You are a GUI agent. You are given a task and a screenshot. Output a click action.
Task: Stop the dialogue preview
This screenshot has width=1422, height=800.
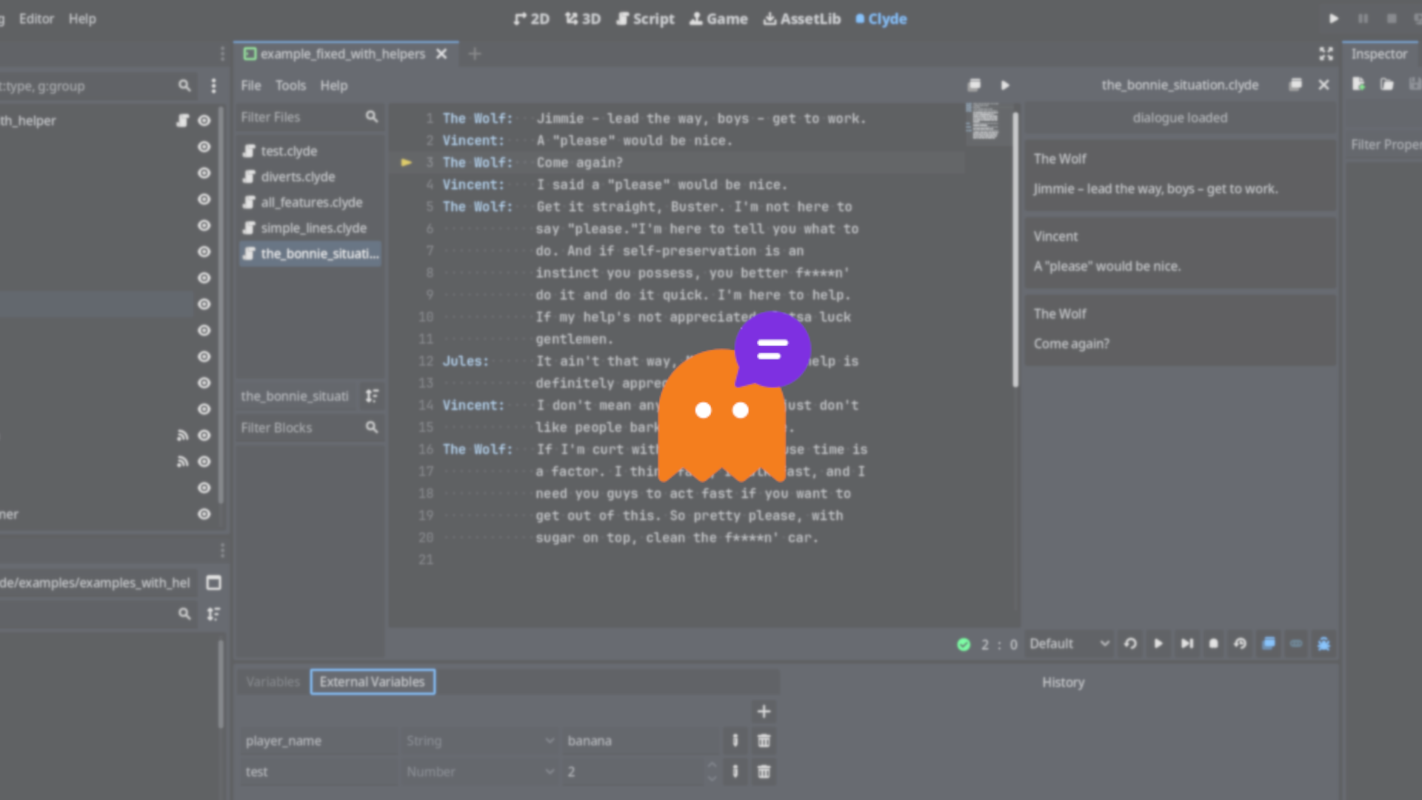(1213, 644)
